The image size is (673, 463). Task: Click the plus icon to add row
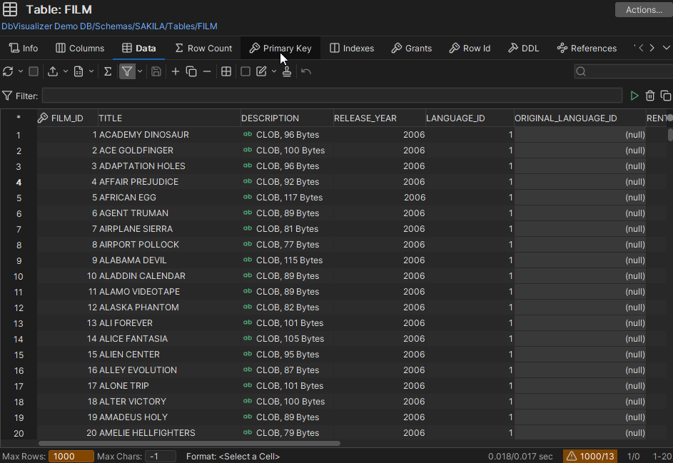(176, 71)
